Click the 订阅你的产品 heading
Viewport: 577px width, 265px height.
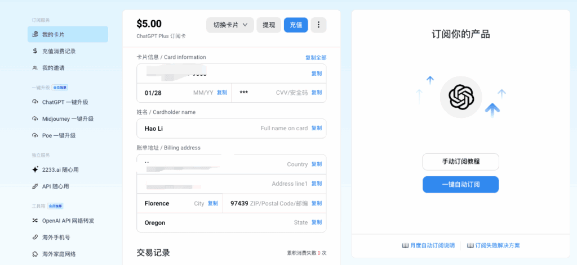coord(461,34)
